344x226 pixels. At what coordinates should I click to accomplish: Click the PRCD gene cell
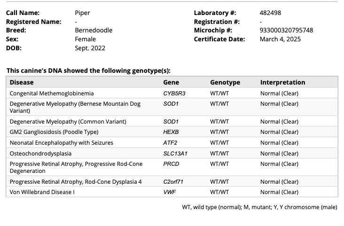click(x=171, y=164)
